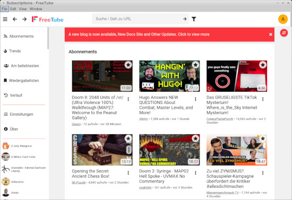Viewport: 292px width, 200px height.
Task: Submit search with the arrow icon
Action: [x=185, y=19]
